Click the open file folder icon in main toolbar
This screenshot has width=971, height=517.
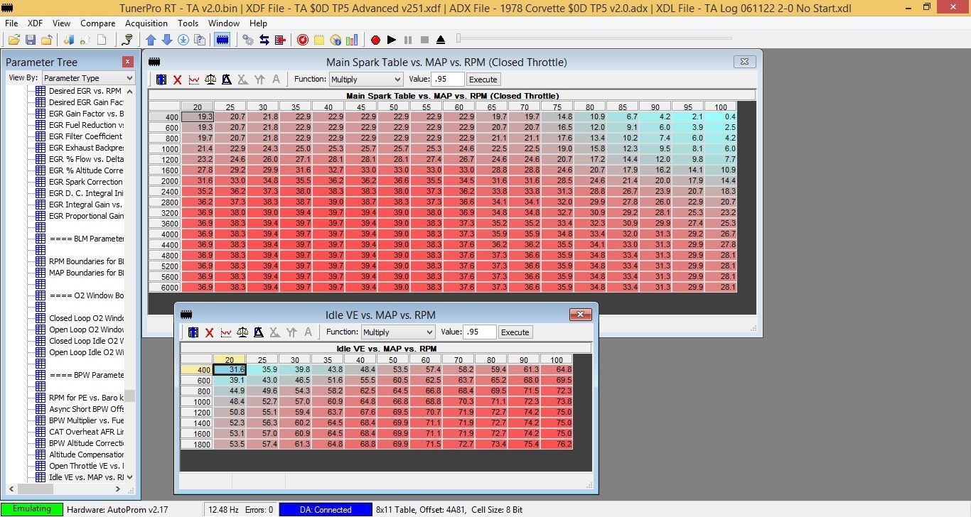14,40
